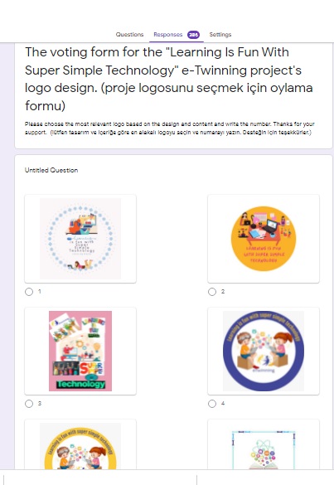
Task: Click the form description text
Action: click(x=169, y=128)
